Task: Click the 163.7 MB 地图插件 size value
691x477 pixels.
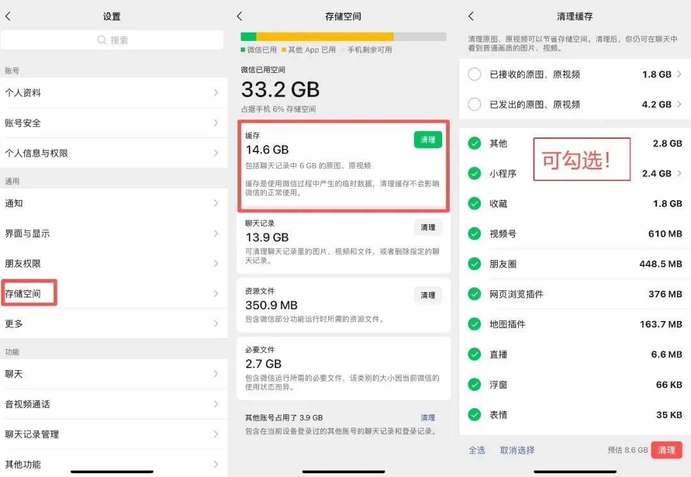Action: click(x=661, y=324)
